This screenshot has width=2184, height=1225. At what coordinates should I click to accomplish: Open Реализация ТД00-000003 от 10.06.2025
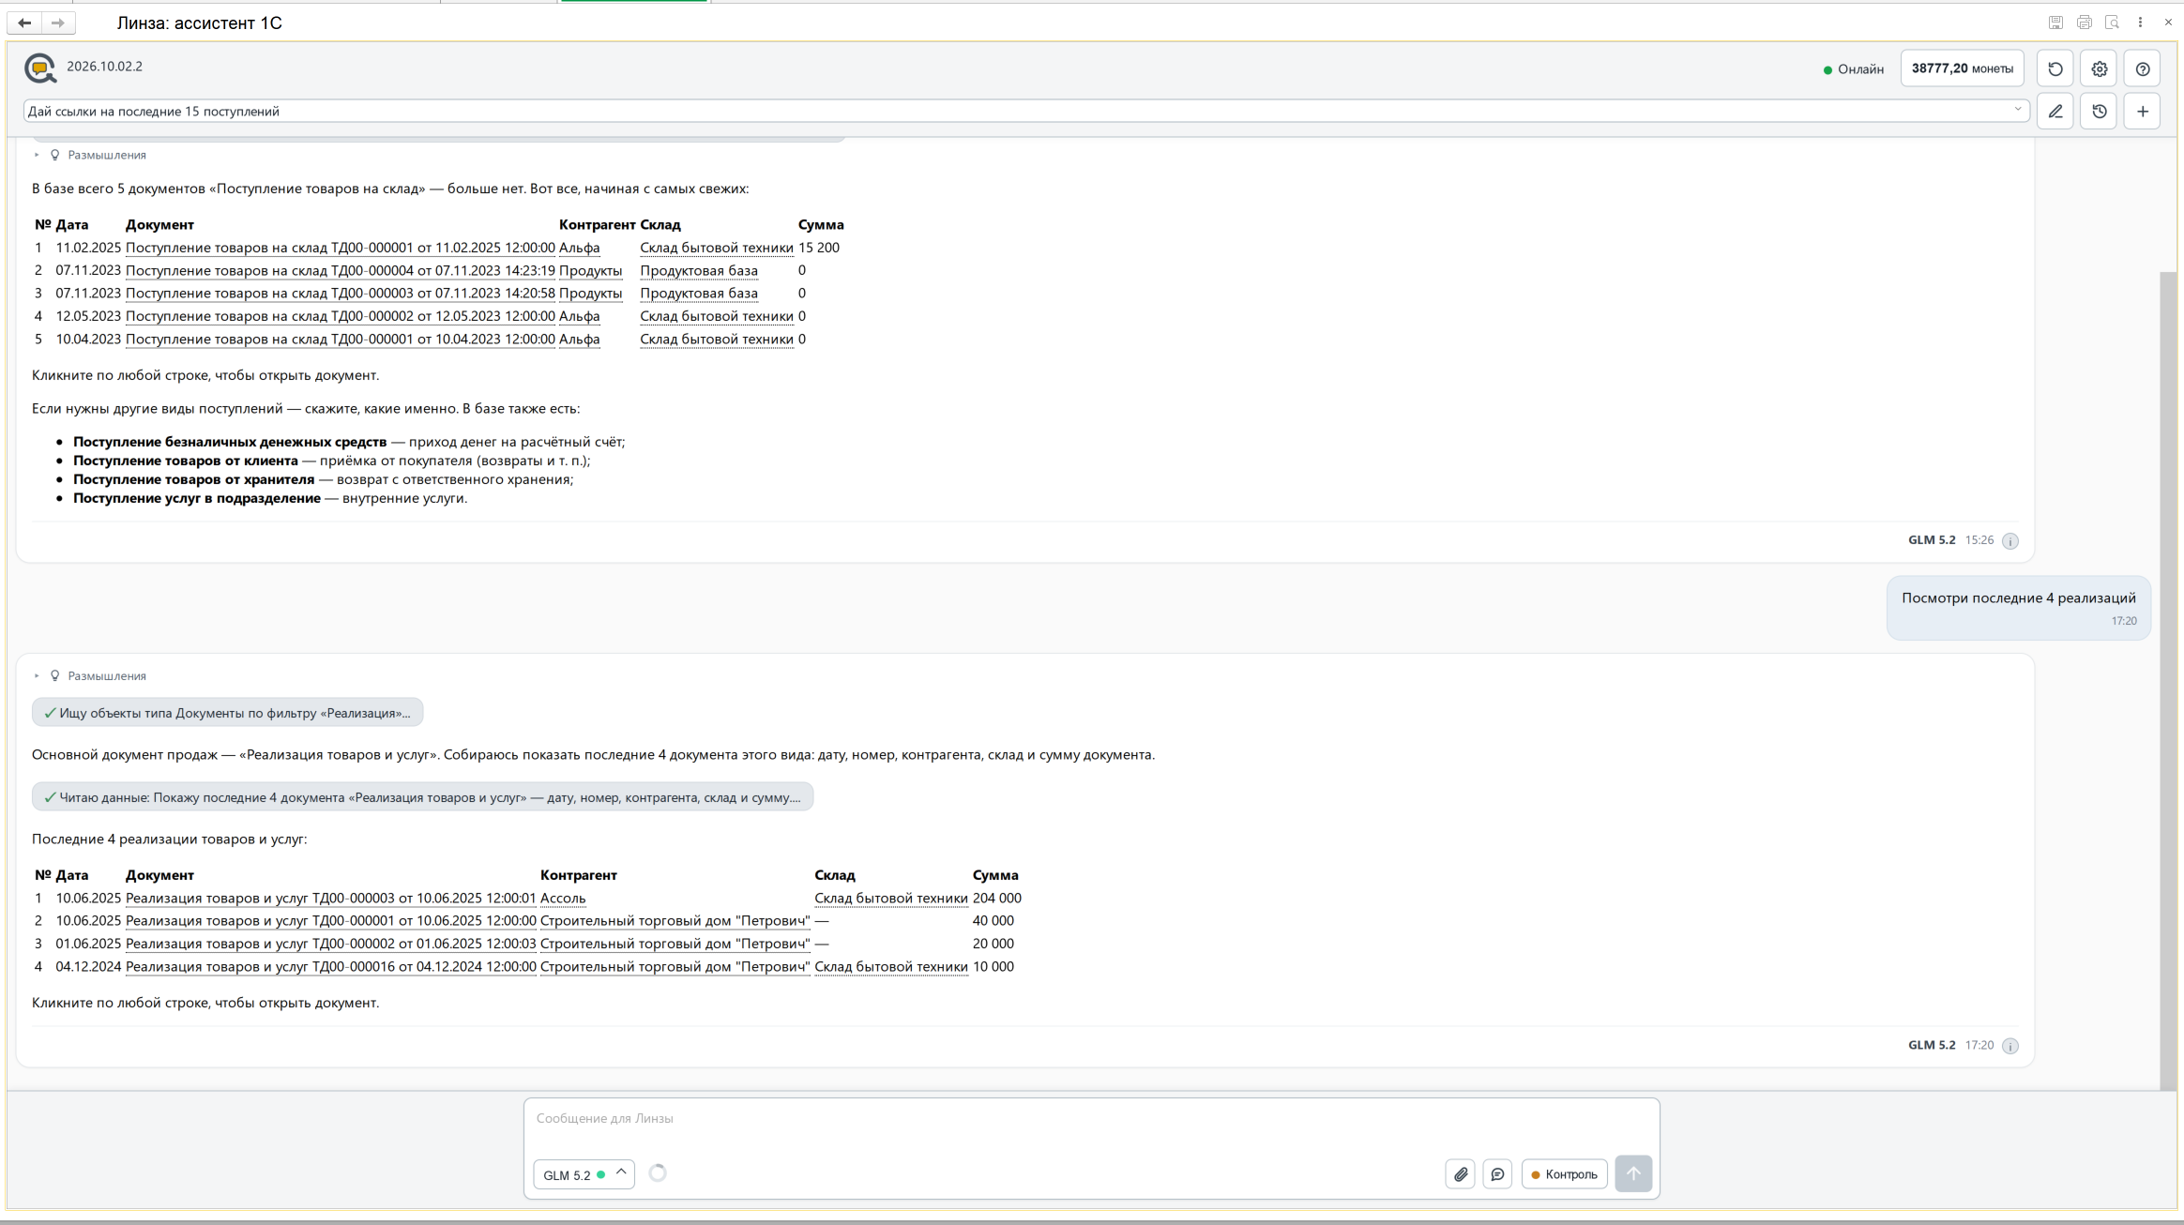tap(330, 898)
